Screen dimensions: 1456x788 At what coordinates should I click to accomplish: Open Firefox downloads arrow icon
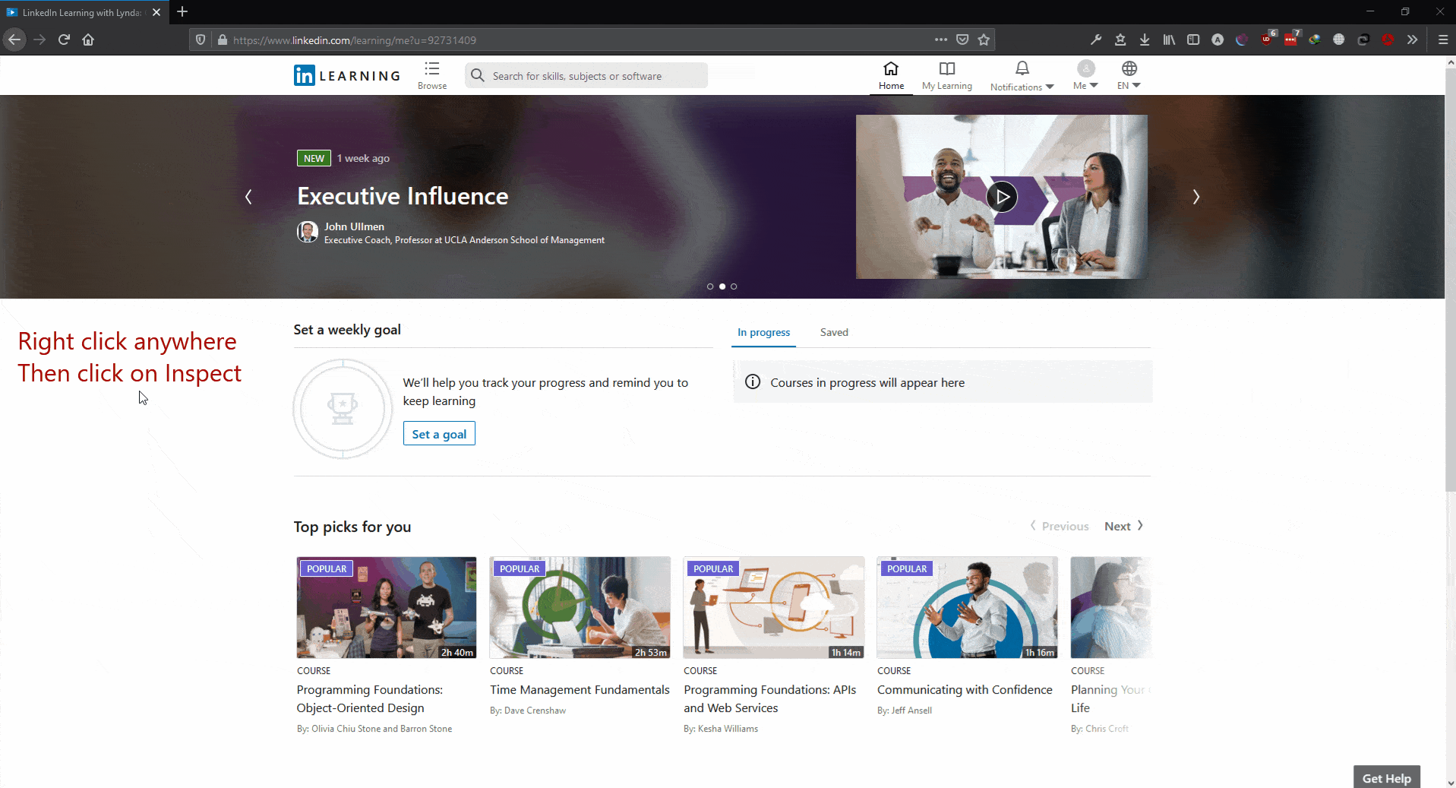click(1145, 40)
